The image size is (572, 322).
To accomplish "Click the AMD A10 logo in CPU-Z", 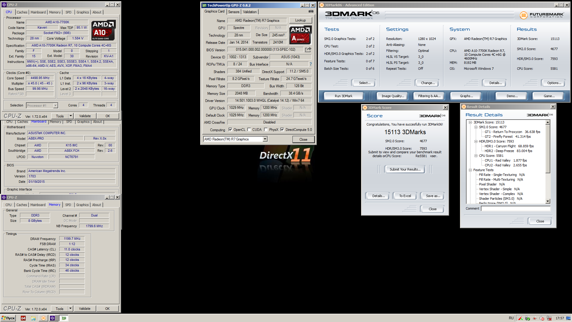I will click(103, 30).
